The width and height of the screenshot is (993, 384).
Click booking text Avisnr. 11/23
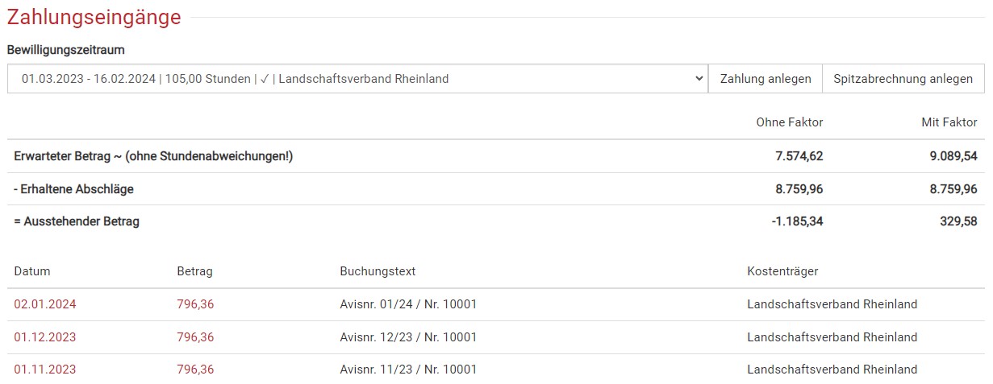tap(408, 370)
